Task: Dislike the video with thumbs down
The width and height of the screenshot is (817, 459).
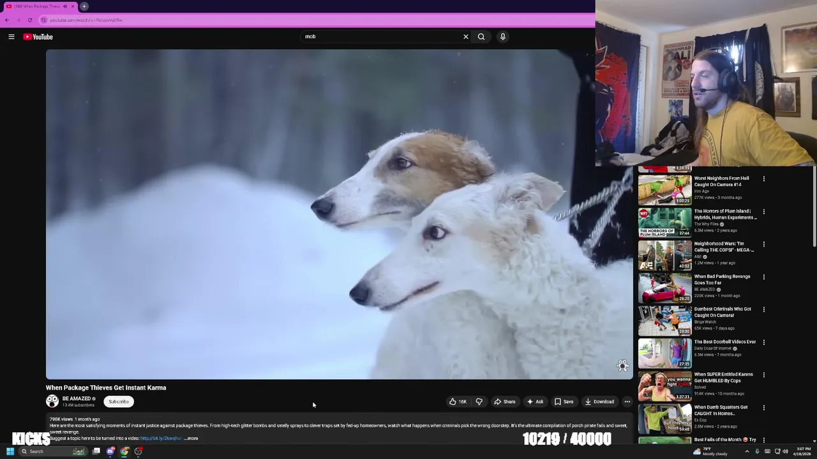Action: coord(479,402)
